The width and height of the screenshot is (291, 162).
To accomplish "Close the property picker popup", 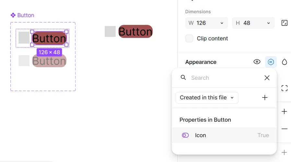I will click(x=267, y=78).
